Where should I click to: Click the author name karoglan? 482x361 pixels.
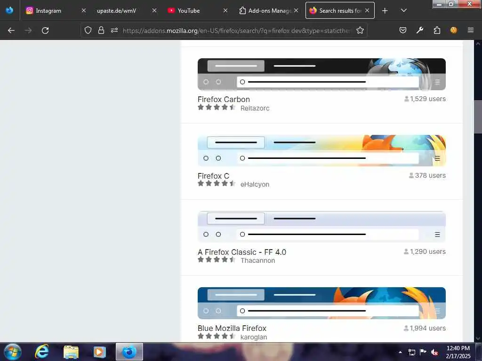(254, 337)
